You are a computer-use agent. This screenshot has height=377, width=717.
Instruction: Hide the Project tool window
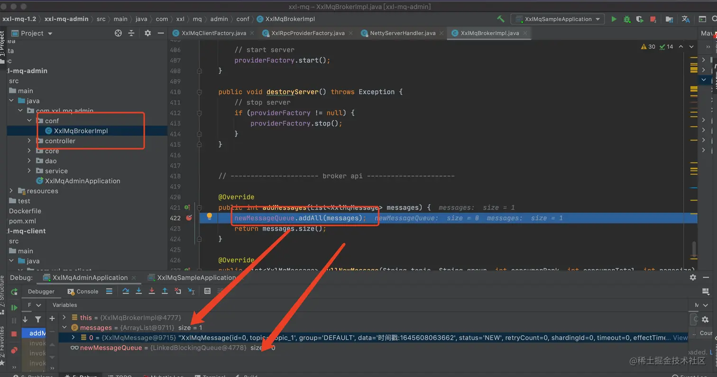click(x=161, y=33)
